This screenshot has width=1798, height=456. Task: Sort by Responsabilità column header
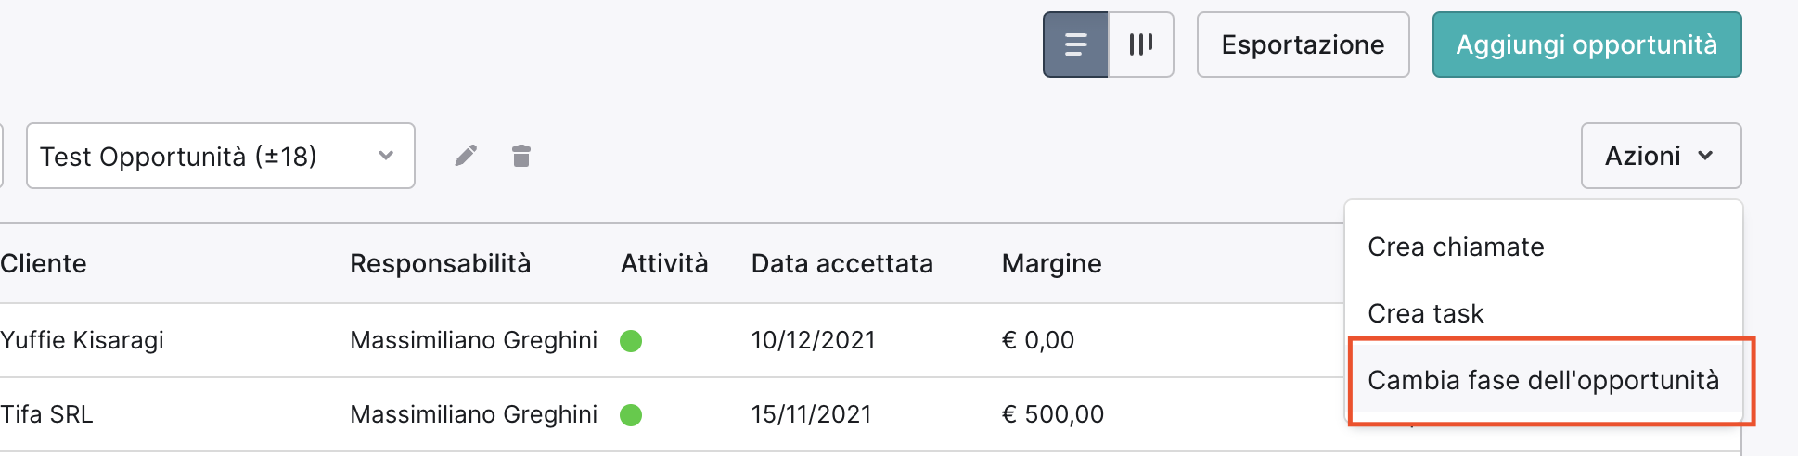coord(440,264)
